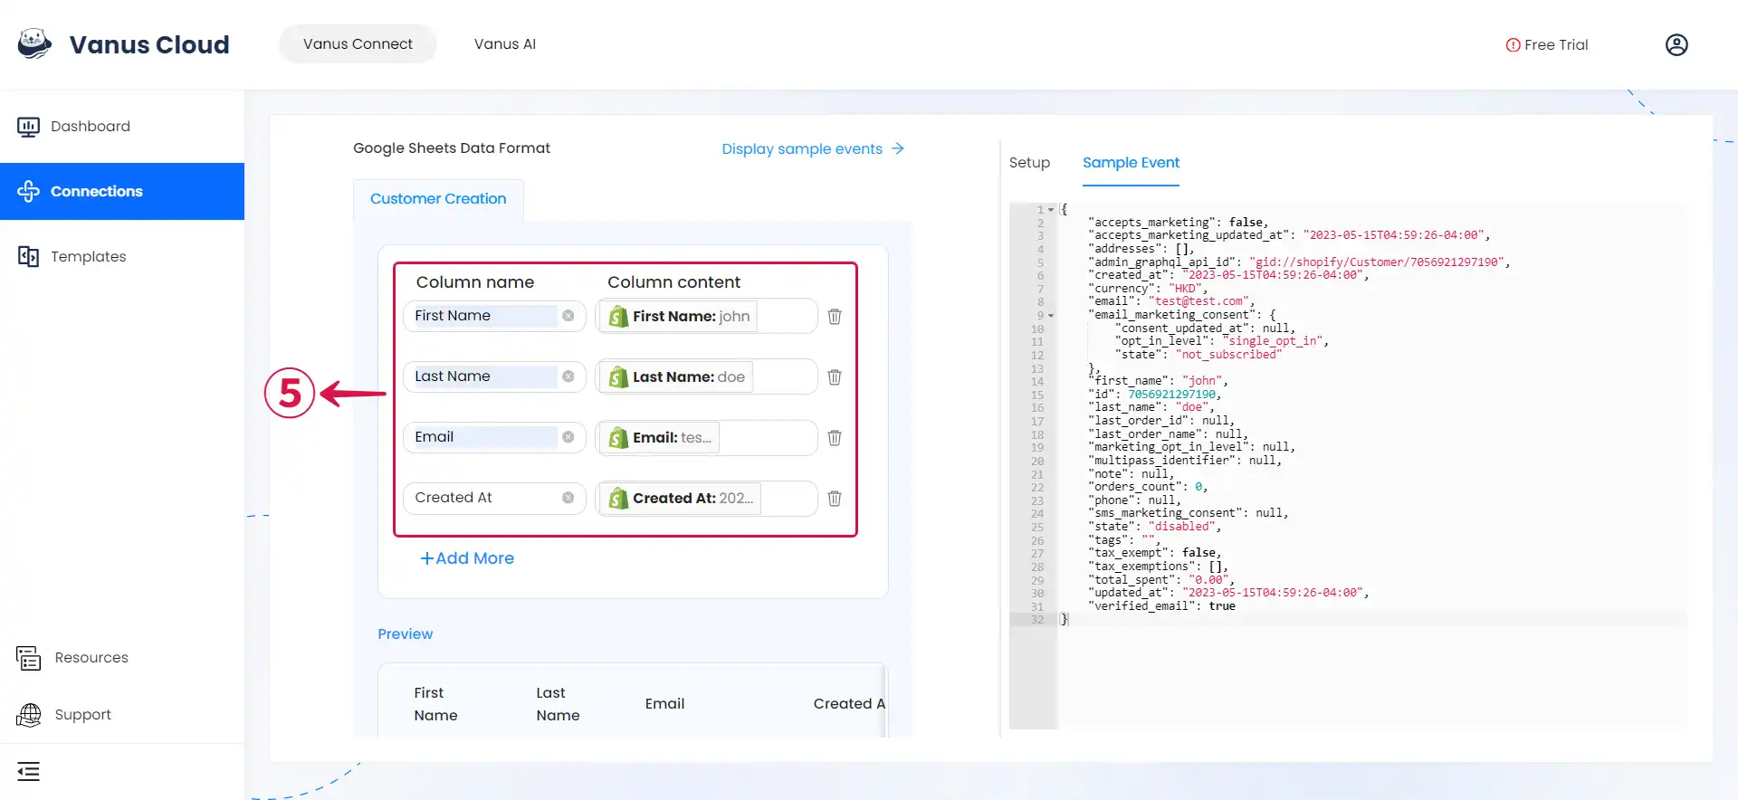Image resolution: width=1738 pixels, height=800 pixels.
Task: Clear the Created At column name field
Action: tap(568, 498)
